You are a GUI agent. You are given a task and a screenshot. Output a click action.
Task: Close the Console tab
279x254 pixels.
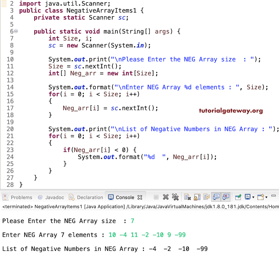point(140,197)
